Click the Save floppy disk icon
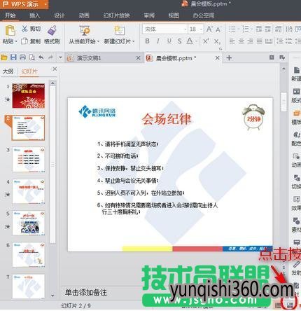 (13, 57)
